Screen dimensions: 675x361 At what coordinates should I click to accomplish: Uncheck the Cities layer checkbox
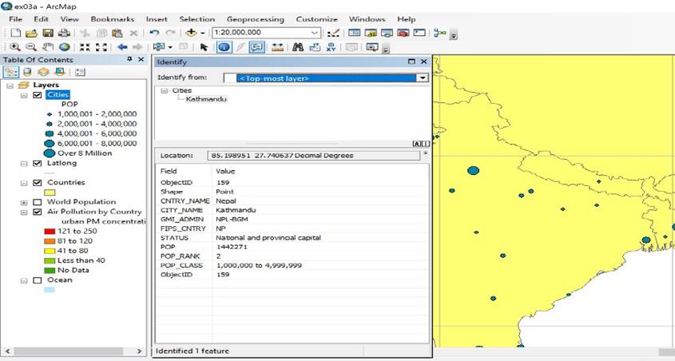(38, 95)
